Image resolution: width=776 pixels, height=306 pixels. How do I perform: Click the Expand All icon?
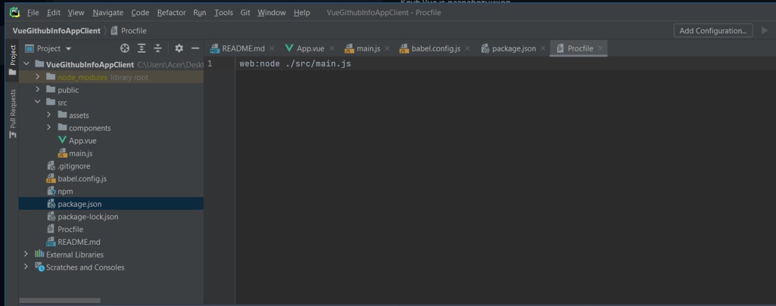141,48
